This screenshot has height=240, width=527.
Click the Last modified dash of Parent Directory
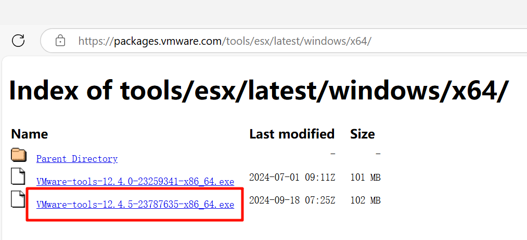(x=333, y=154)
